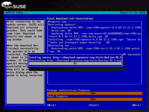Screen dimensions: 149x112
Task: Click the 'Installing ./rpm/i586/openssl' log line
Action: click(x=95, y=40)
